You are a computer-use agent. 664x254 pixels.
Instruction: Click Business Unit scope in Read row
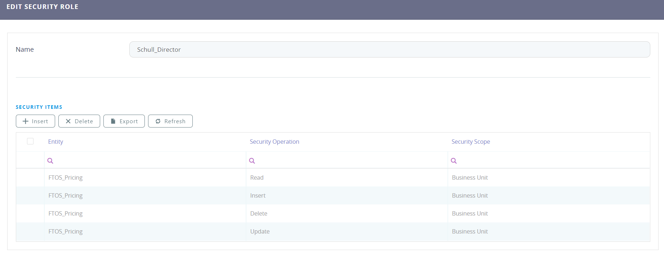point(470,177)
